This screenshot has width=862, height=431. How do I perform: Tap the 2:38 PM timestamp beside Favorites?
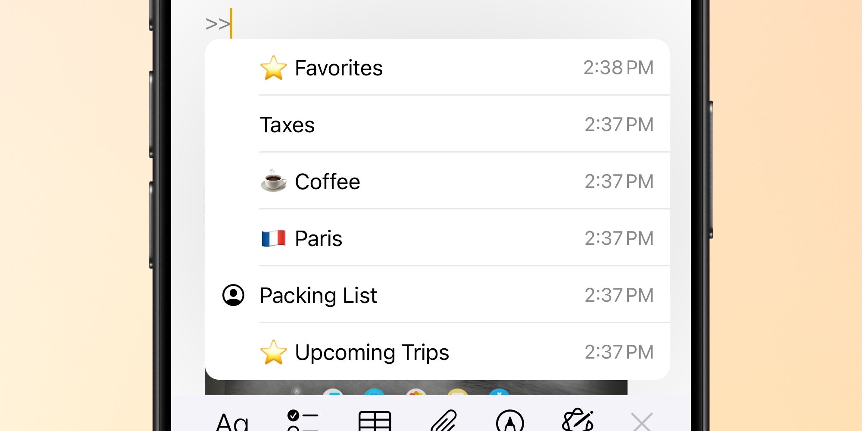pyautogui.click(x=619, y=67)
